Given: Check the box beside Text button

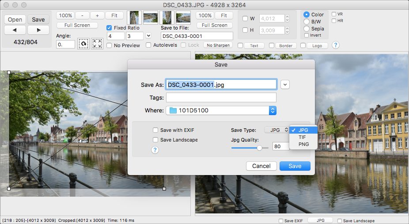Looking at the screenshot, I should (x=240, y=45).
